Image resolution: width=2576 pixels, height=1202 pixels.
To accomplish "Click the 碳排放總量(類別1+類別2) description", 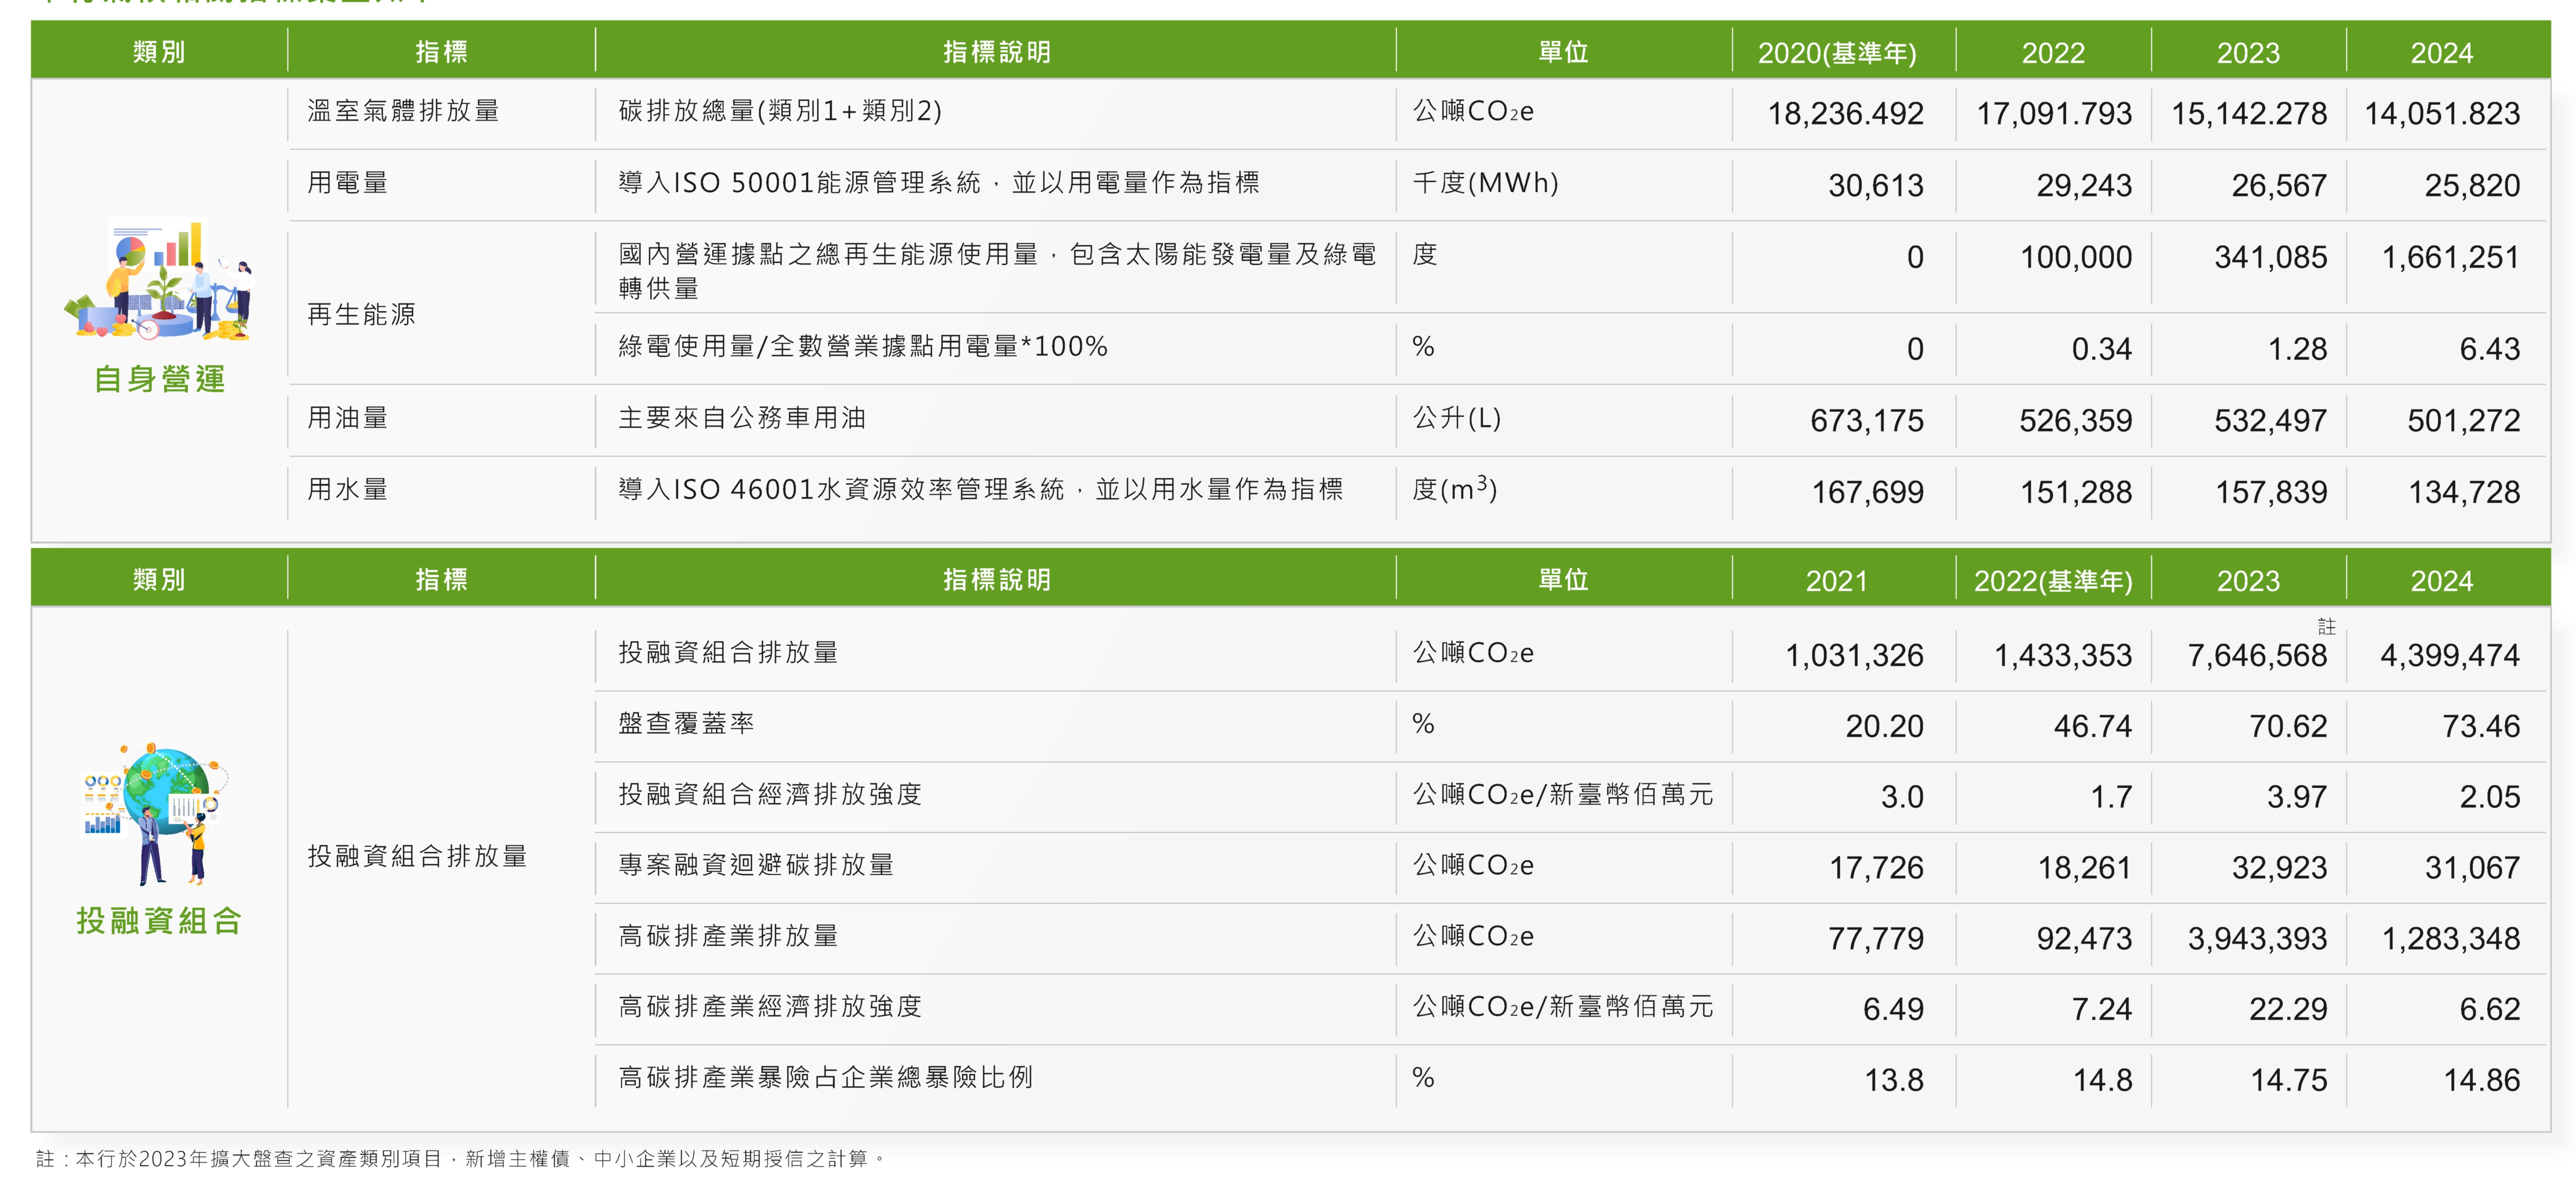I will click(x=780, y=111).
